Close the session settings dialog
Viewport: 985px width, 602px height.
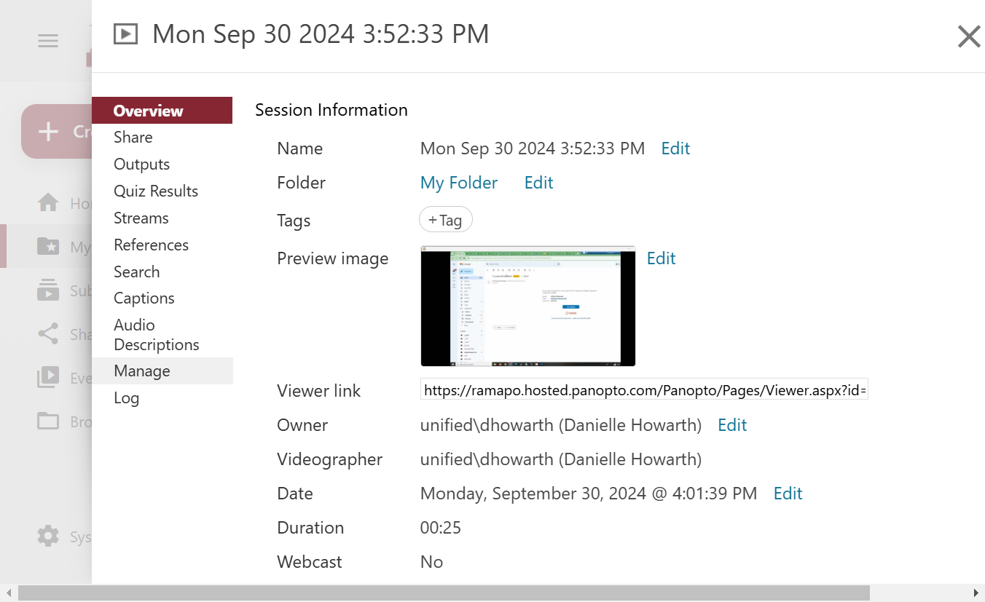(x=969, y=36)
